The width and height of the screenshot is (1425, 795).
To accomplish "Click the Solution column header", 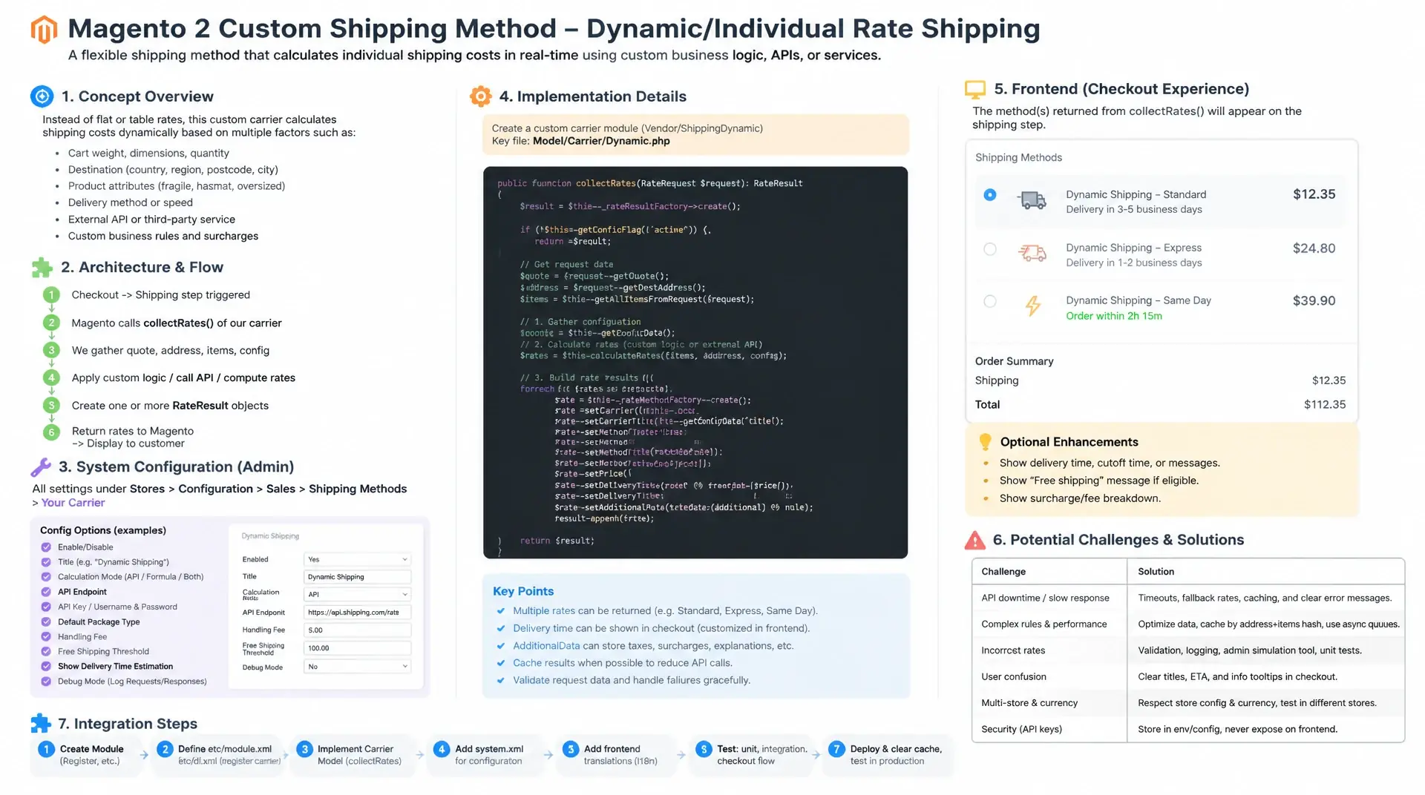I will click(x=1156, y=572).
